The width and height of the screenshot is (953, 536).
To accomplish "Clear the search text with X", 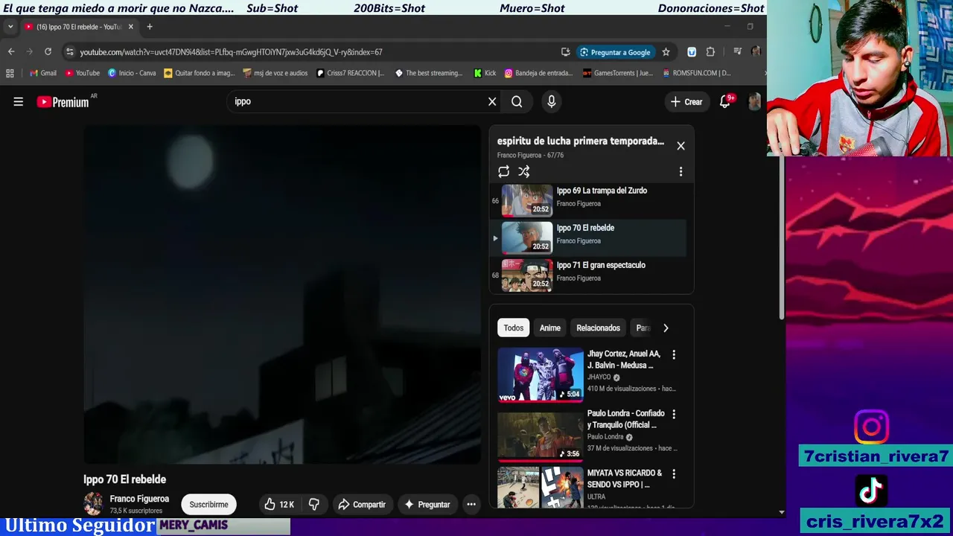I will 492,102.
